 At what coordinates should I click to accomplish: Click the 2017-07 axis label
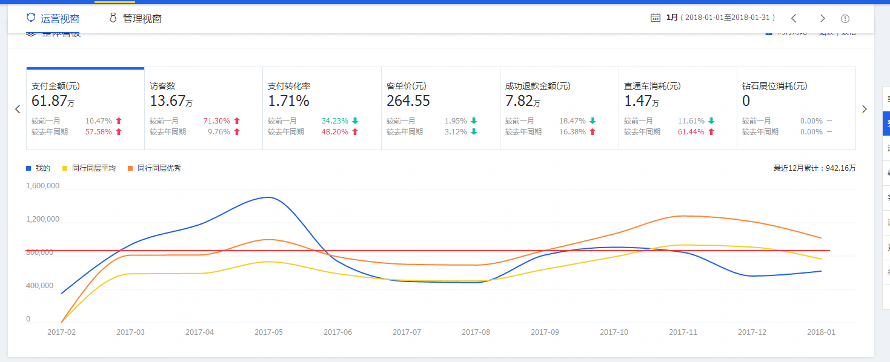tap(407, 332)
